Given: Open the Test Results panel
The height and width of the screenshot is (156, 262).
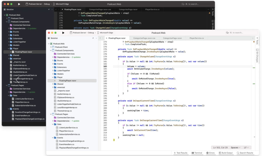Looking at the screenshot, I should pyautogui.click(x=181, y=153).
